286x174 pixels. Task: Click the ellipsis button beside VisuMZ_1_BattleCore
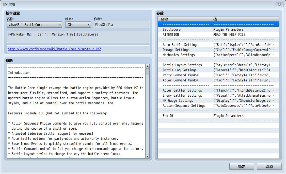click(59, 25)
